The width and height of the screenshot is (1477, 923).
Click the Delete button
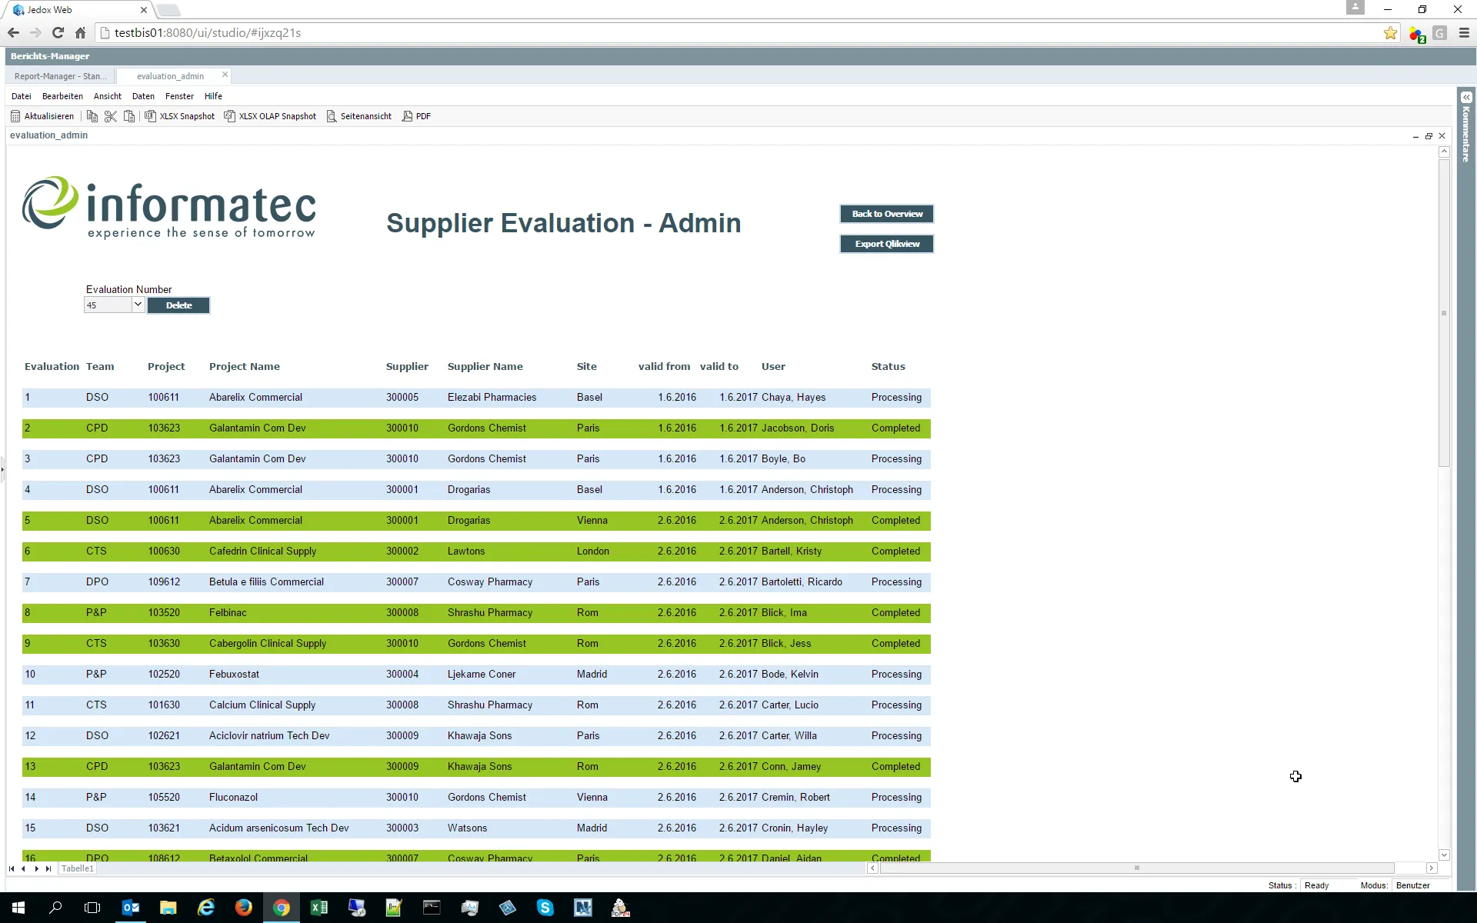pyautogui.click(x=178, y=305)
